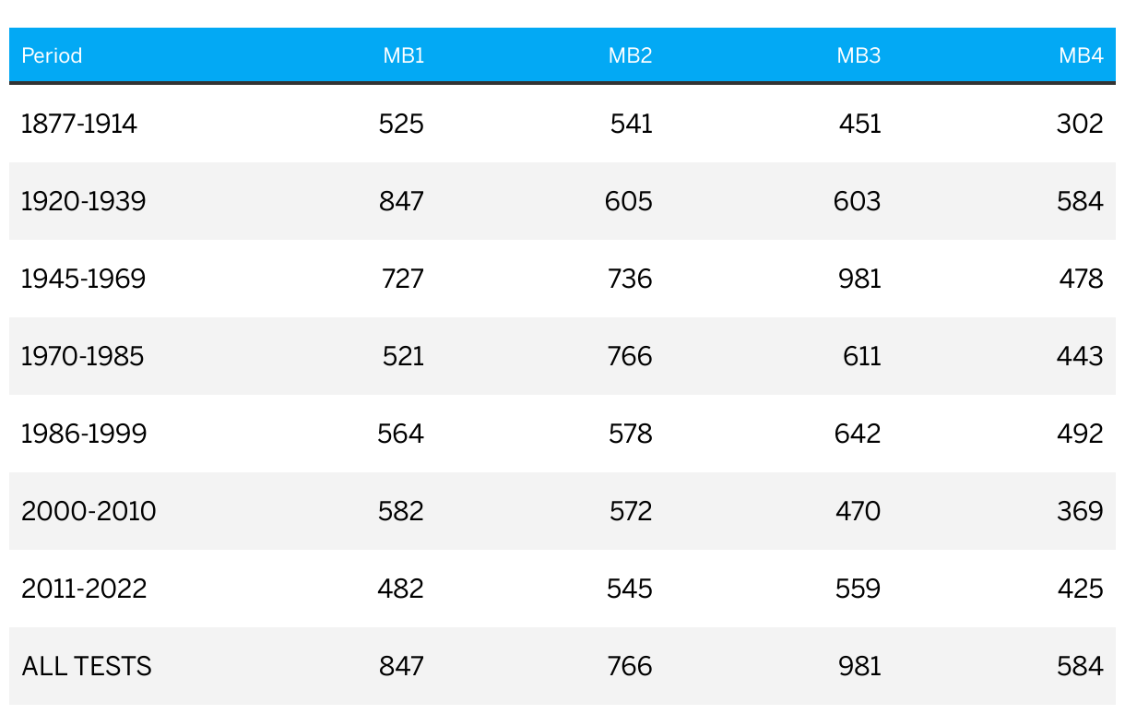Click the MB3 value 981 for 1945-1969

point(859,279)
